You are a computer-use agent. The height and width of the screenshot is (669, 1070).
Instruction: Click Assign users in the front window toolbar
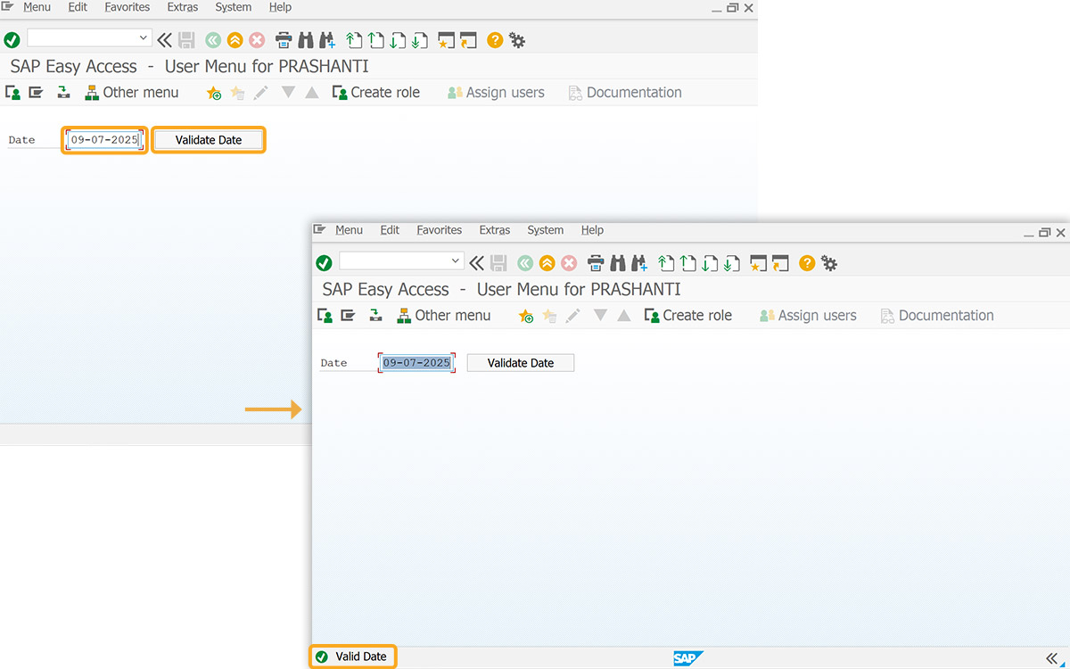click(807, 316)
